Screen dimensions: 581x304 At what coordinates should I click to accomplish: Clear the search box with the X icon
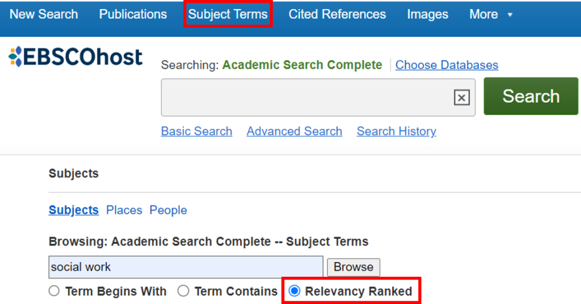(461, 98)
